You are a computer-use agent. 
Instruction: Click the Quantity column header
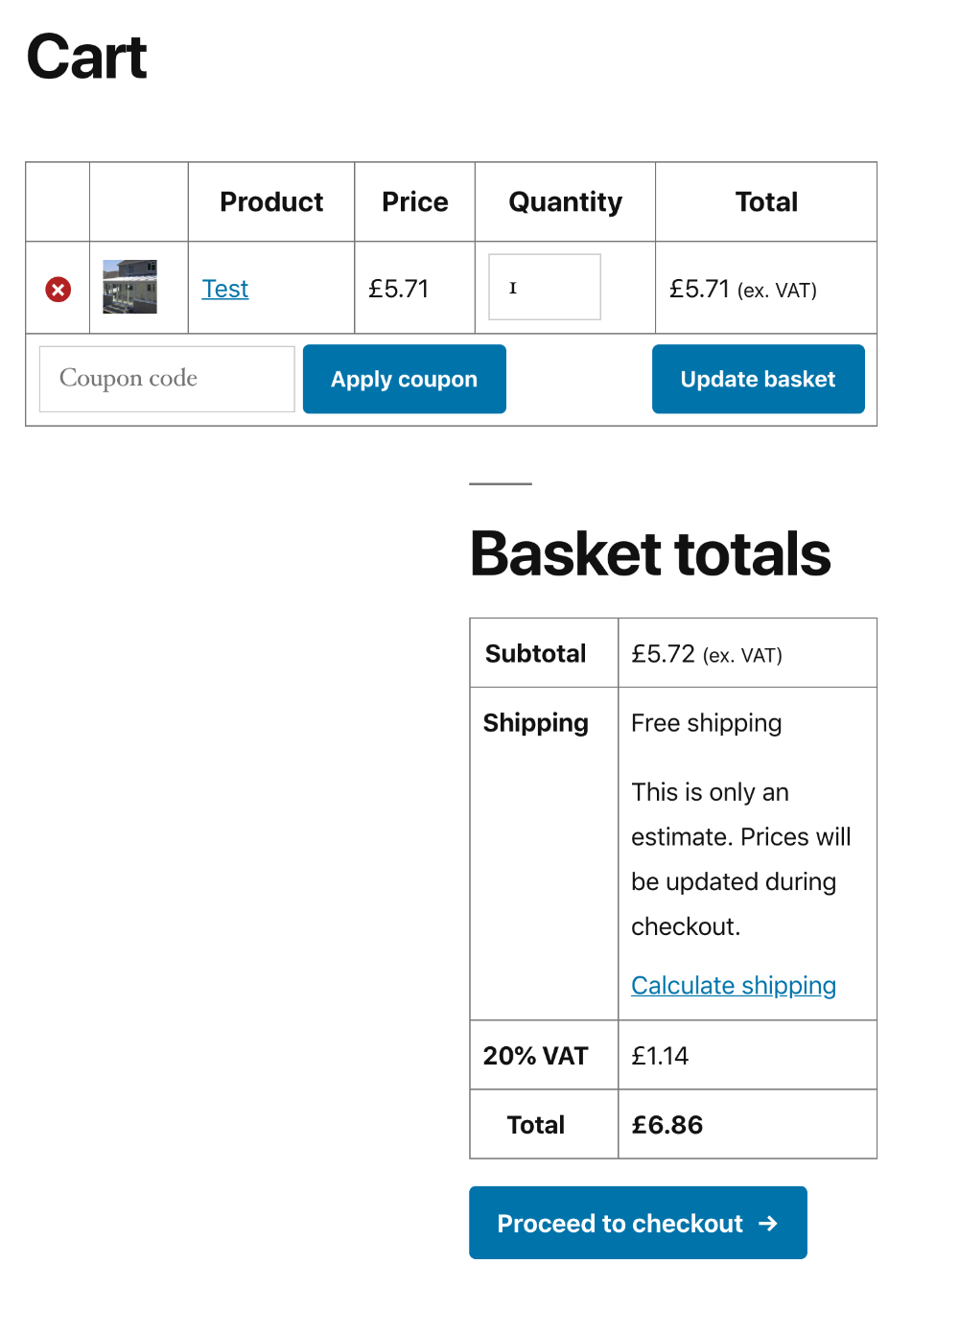click(565, 201)
